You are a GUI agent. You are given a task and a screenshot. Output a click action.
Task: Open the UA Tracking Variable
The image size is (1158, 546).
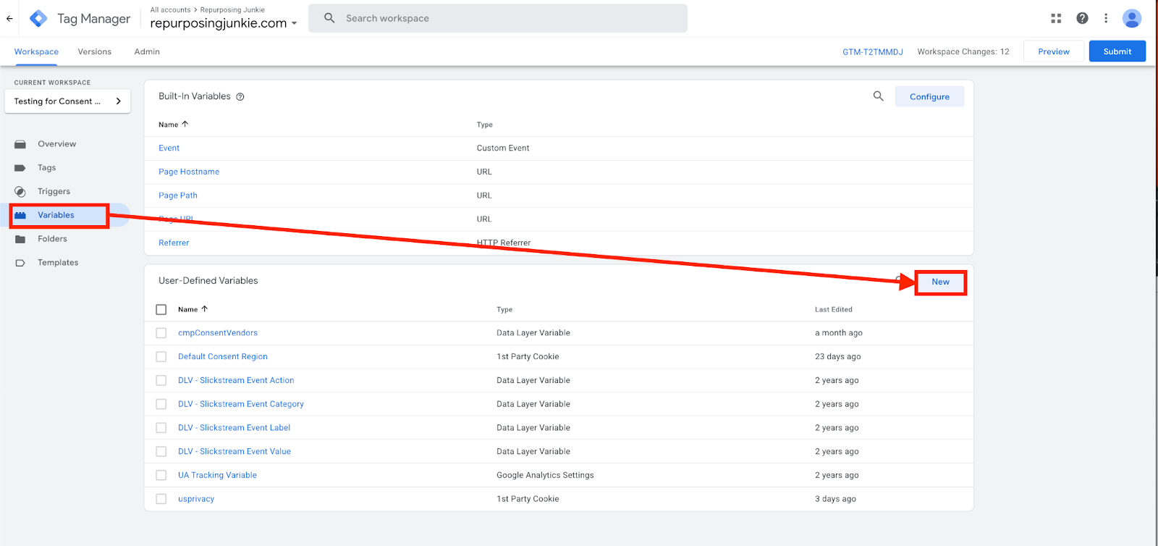(x=217, y=475)
